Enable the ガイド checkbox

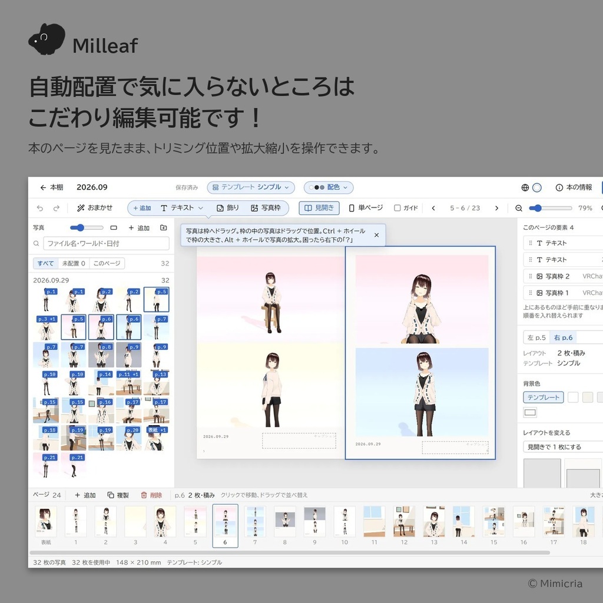point(397,208)
